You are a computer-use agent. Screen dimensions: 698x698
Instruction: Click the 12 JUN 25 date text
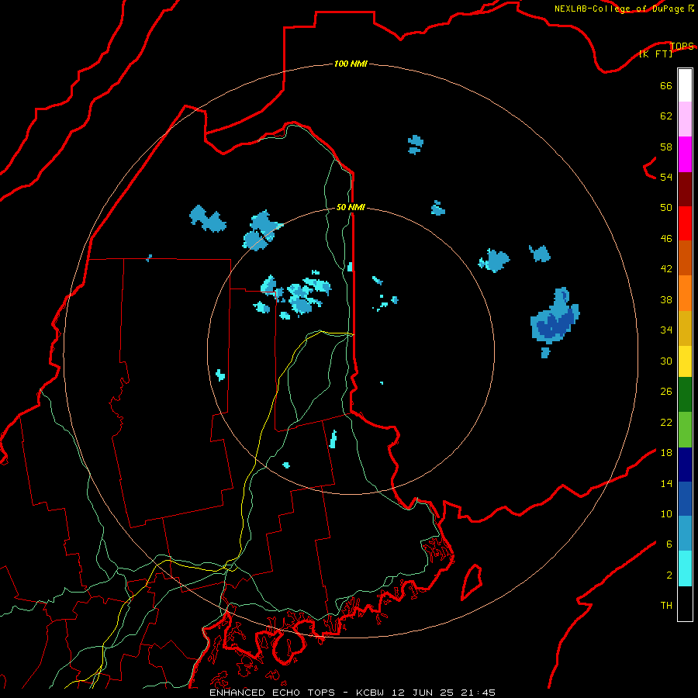point(423,693)
